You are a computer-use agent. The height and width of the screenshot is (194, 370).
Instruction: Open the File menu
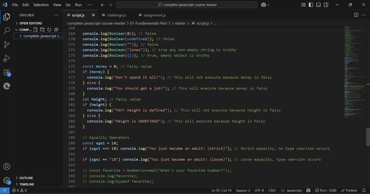(x=15, y=5)
